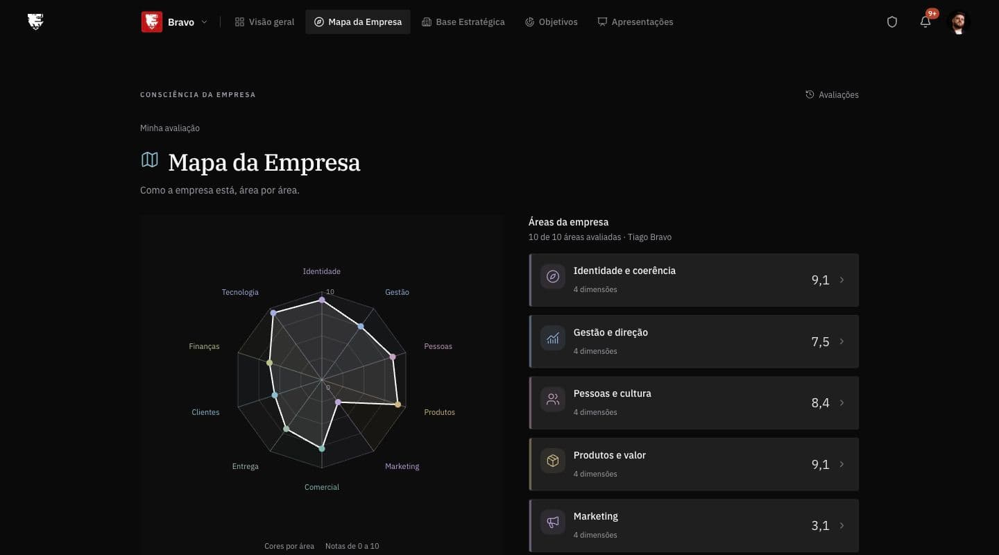Viewport: 999px width, 555px height.
Task: Open the Objetivos tab
Action: [551, 22]
